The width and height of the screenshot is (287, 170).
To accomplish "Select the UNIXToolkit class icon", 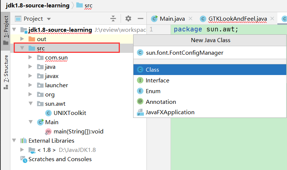I will [x=48, y=113].
